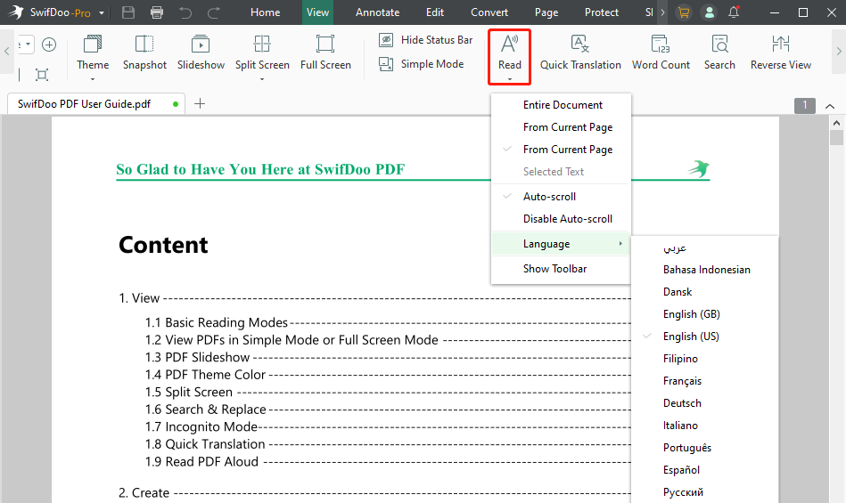Open the shopping cart icon
Image resolution: width=846 pixels, height=503 pixels.
pos(684,12)
